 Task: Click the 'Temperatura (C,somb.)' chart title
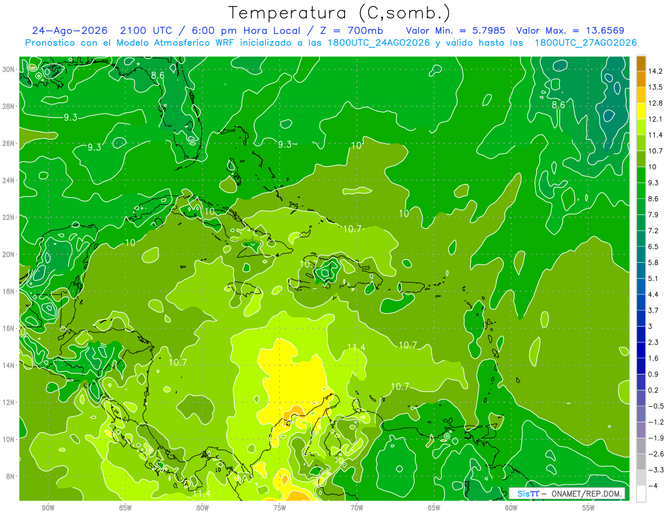(340, 13)
